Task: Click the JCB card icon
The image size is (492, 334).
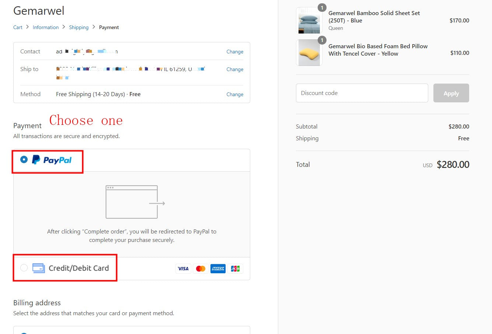Action: point(235,269)
